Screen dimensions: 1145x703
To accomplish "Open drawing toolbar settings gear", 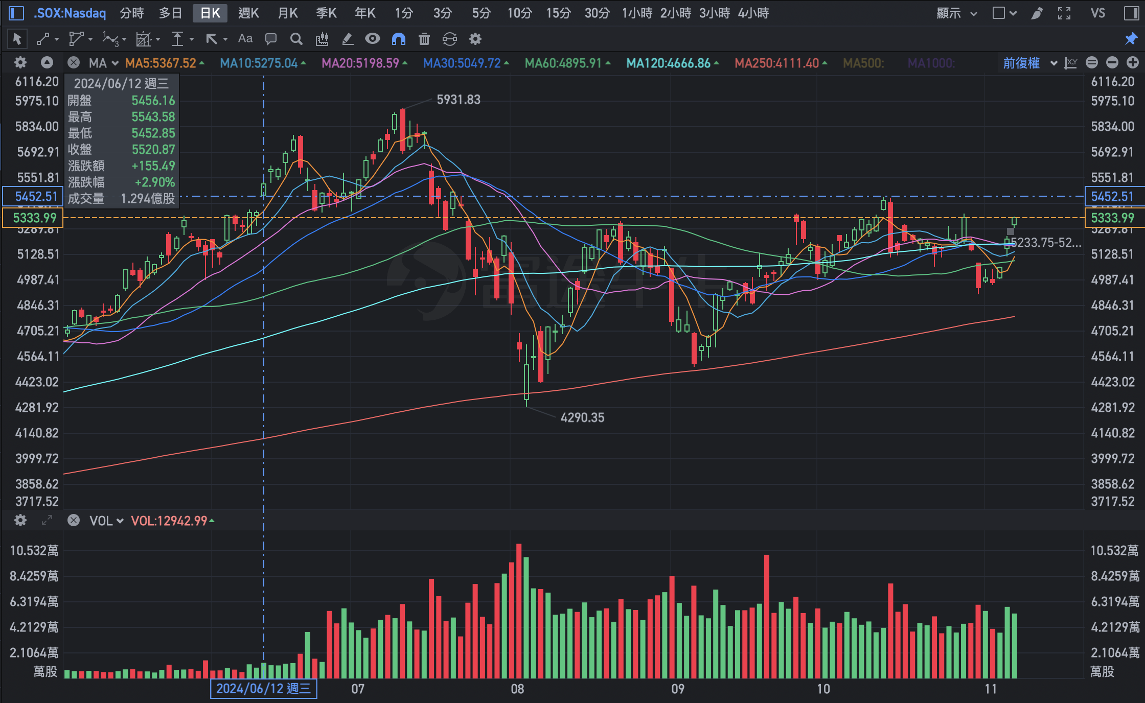I will click(475, 39).
